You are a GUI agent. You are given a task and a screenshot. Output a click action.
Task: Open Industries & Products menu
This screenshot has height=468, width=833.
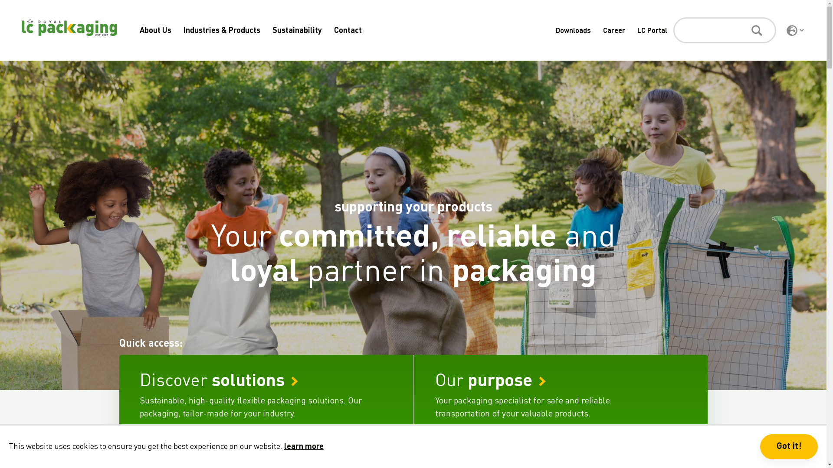pos(222,30)
